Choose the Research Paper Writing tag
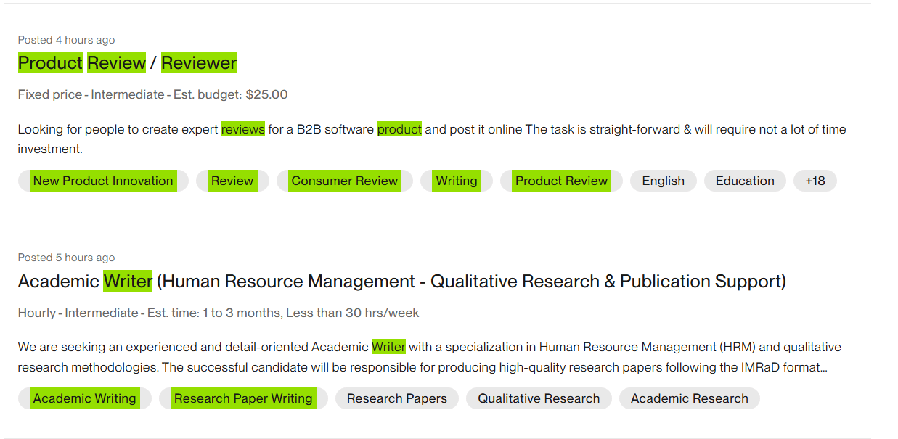898x439 pixels. pyautogui.click(x=243, y=398)
